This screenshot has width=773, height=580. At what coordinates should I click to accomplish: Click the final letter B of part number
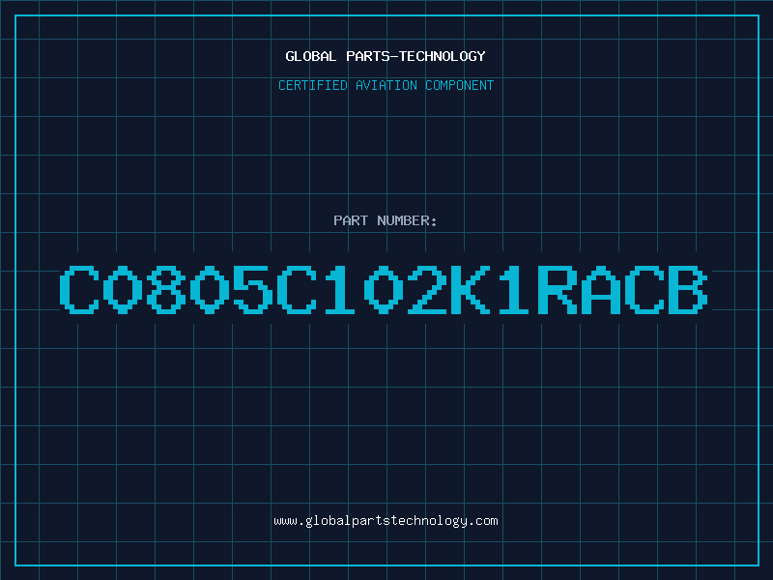(687, 289)
